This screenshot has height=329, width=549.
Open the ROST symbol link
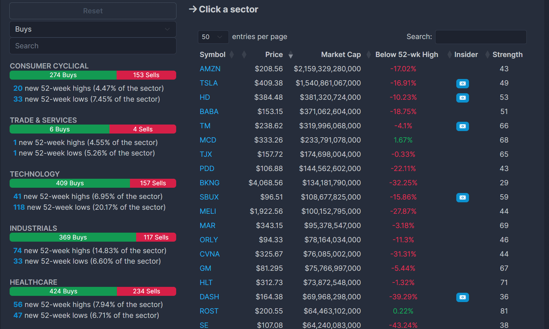(x=209, y=311)
